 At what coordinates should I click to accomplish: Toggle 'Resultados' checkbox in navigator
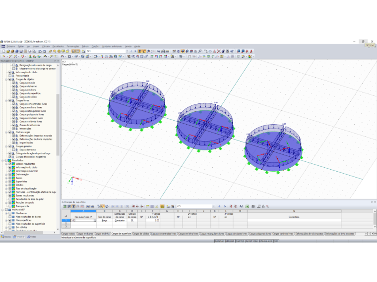coord(7,160)
